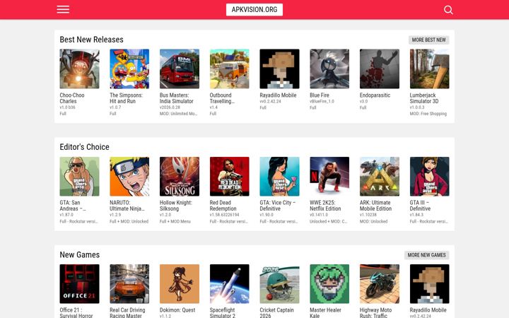Click the Outbound Travelling van icon
The height and width of the screenshot is (318, 509).
coord(230,69)
